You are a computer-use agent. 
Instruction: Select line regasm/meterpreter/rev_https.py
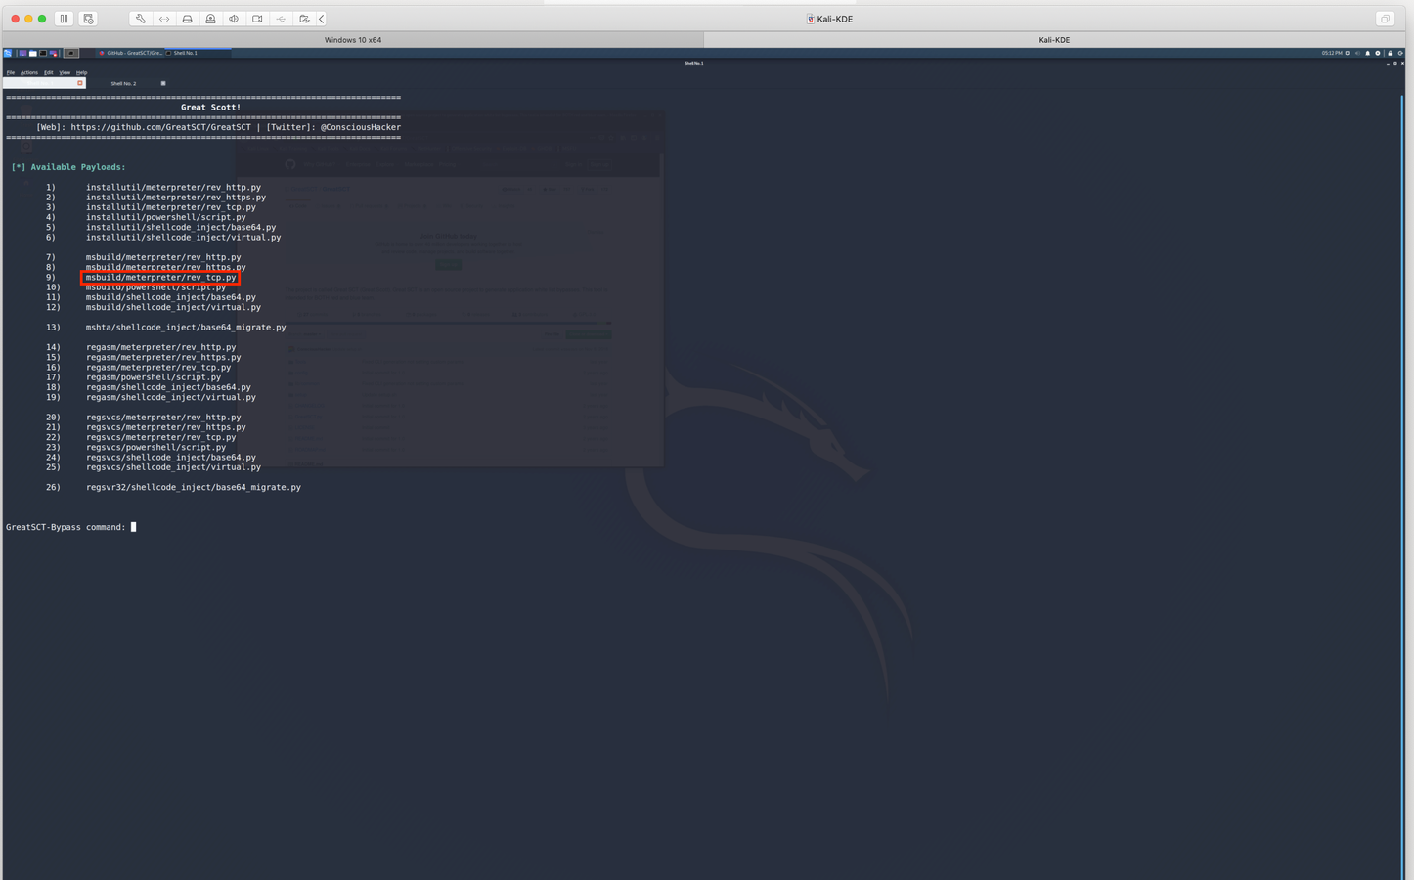[163, 358]
